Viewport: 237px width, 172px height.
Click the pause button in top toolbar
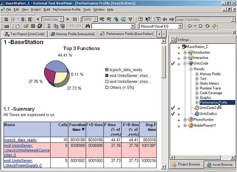75,19
